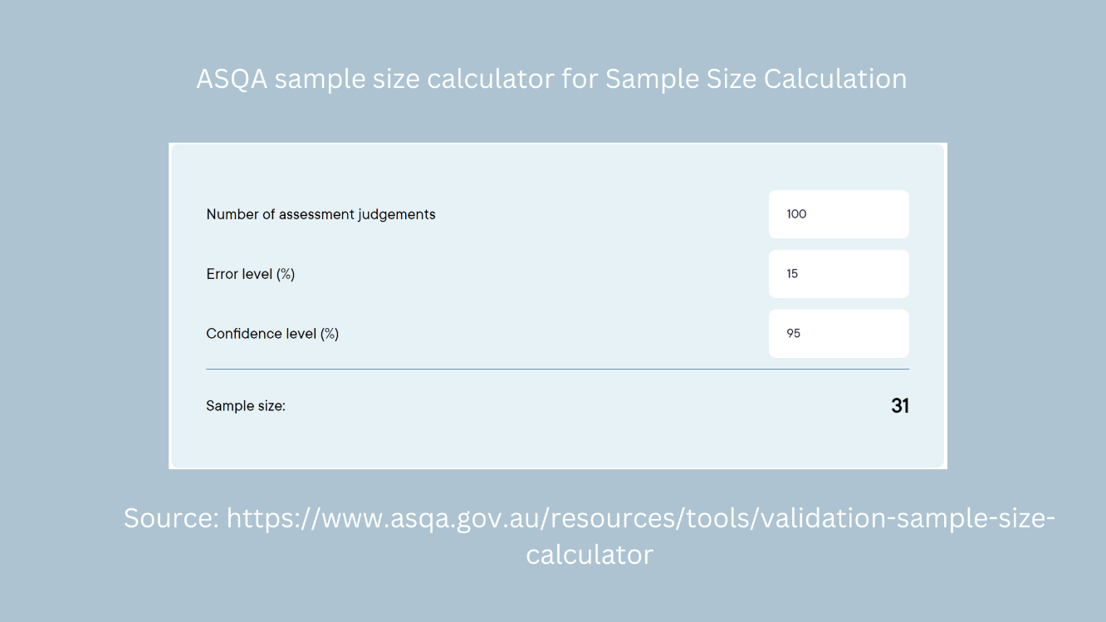This screenshot has height=622, width=1106.
Task: Focus the Error level (%) input box
Action: (839, 274)
